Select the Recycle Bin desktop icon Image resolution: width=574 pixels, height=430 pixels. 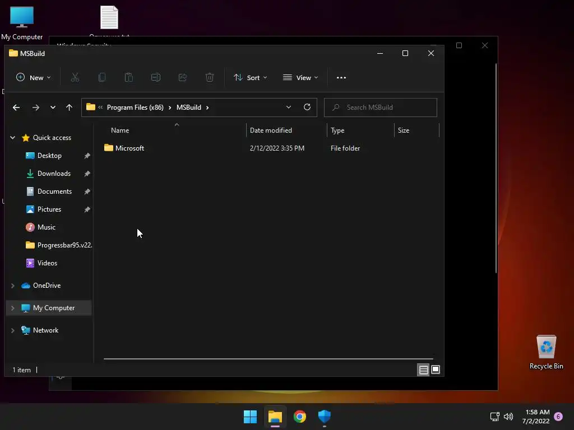pyautogui.click(x=546, y=352)
